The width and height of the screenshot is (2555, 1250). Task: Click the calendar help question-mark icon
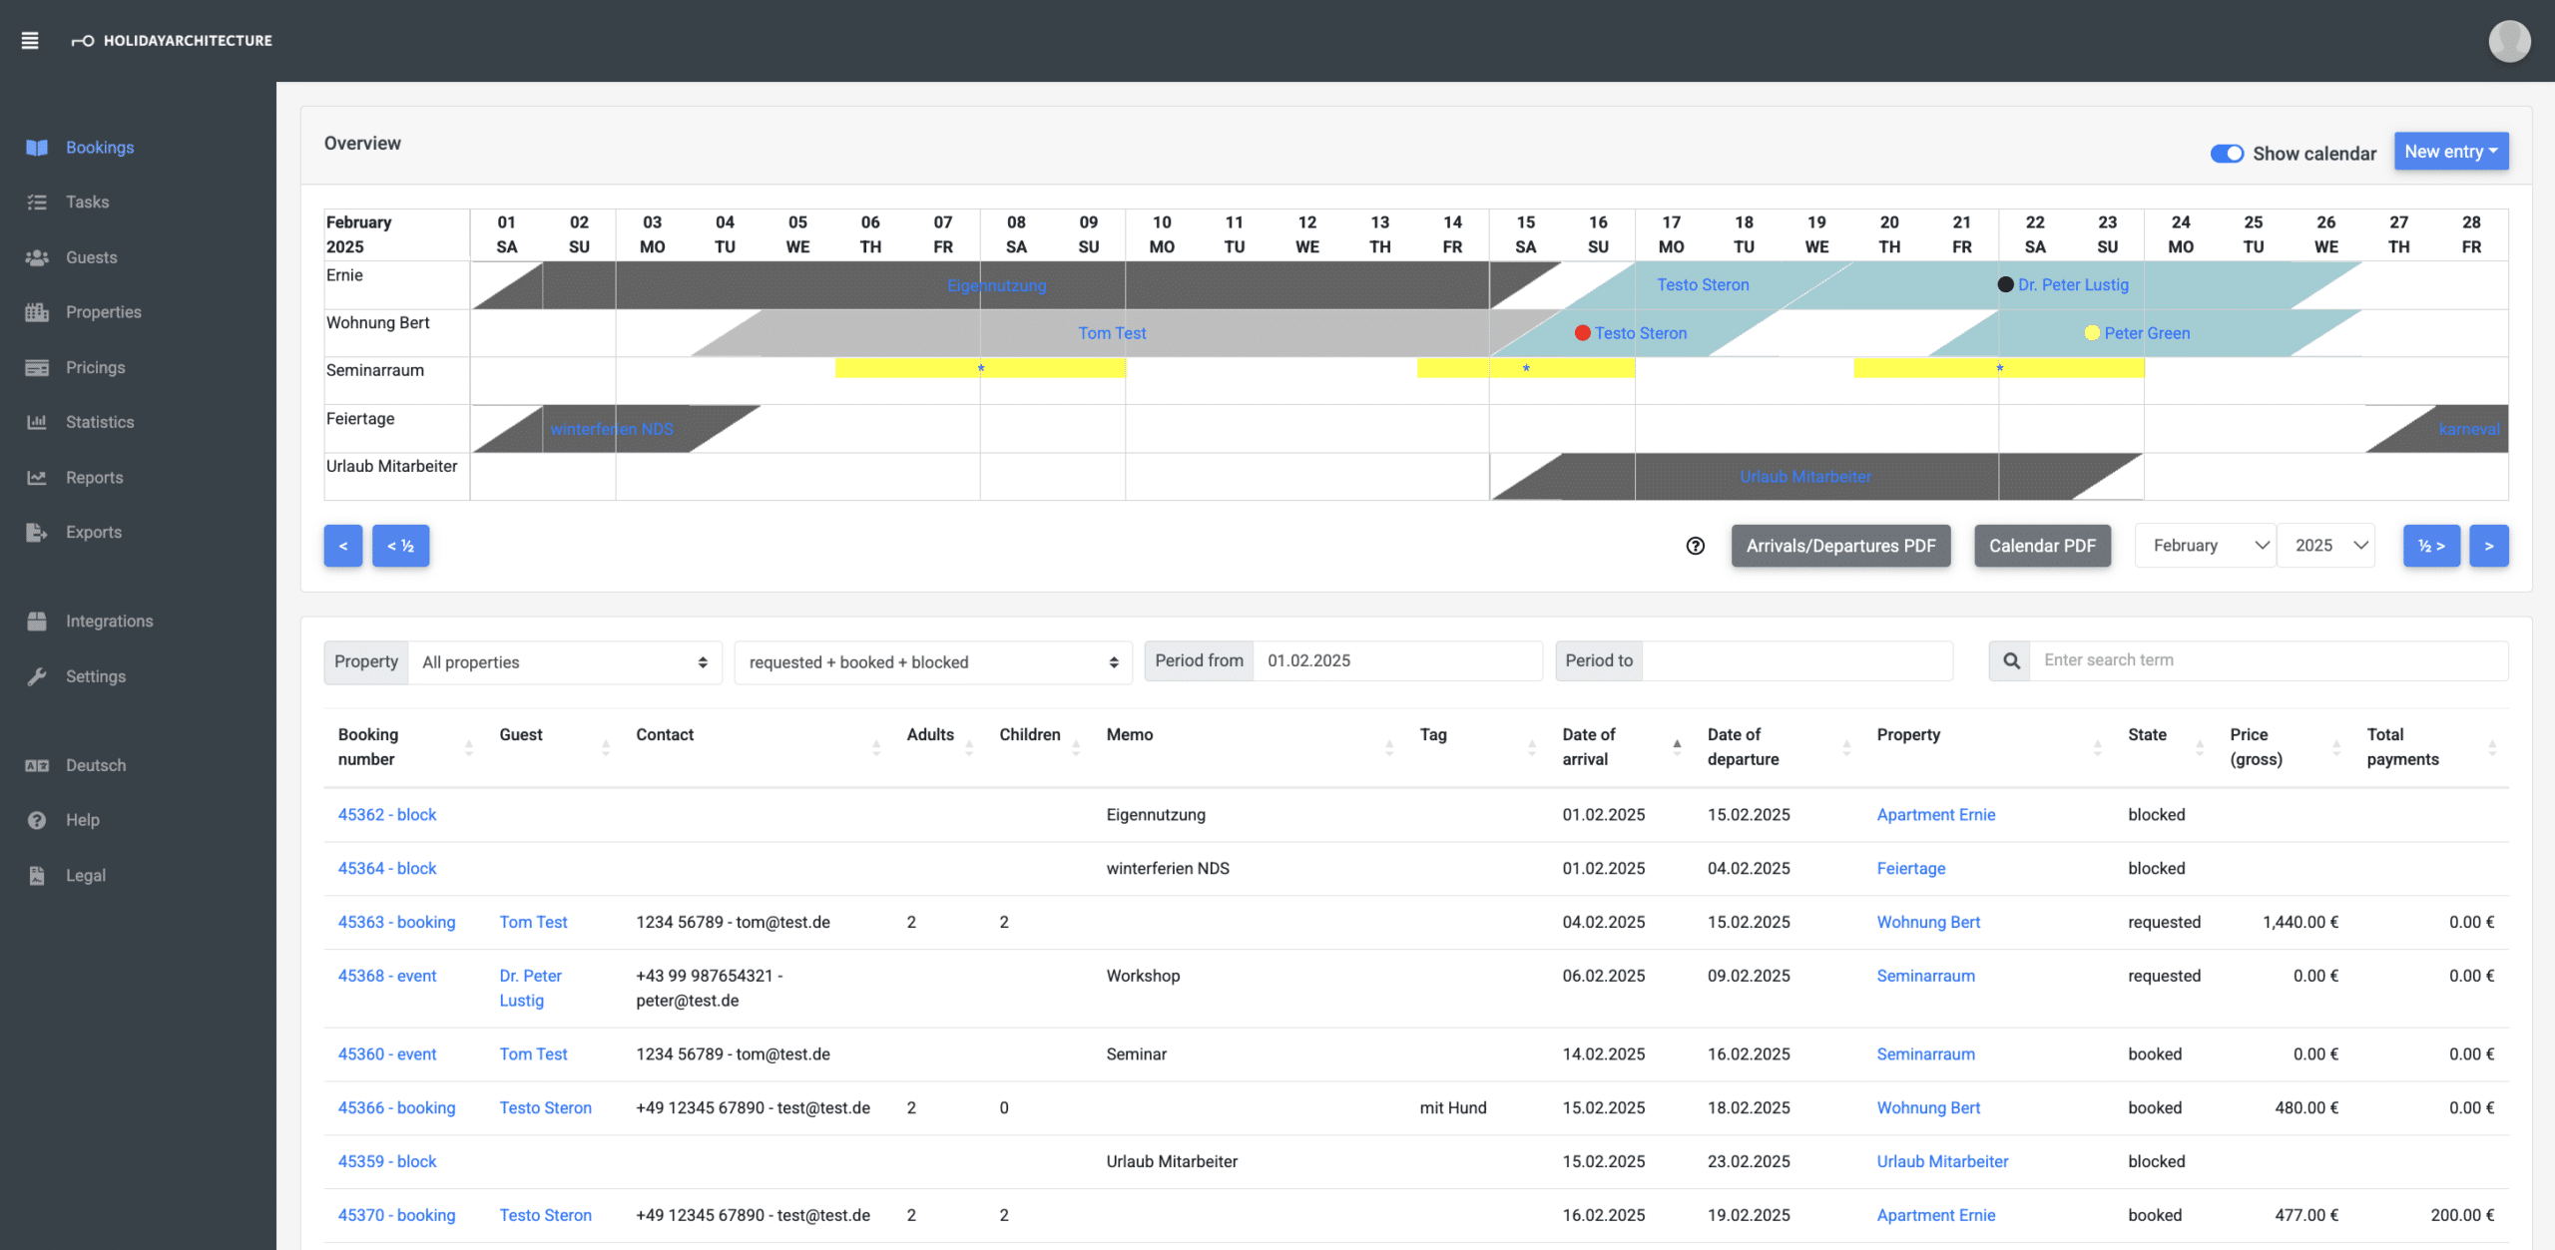(1695, 546)
